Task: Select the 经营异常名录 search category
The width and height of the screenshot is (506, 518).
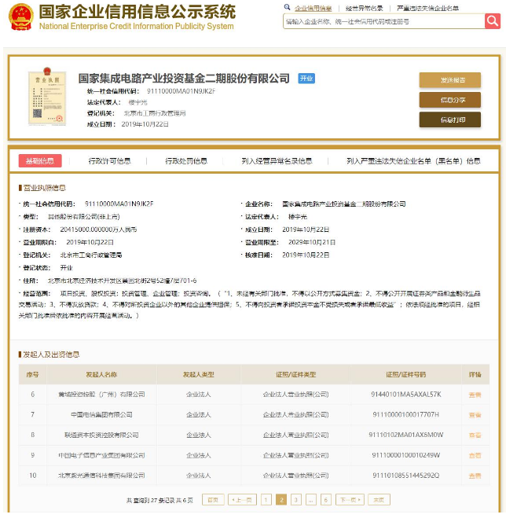Action: click(x=364, y=9)
